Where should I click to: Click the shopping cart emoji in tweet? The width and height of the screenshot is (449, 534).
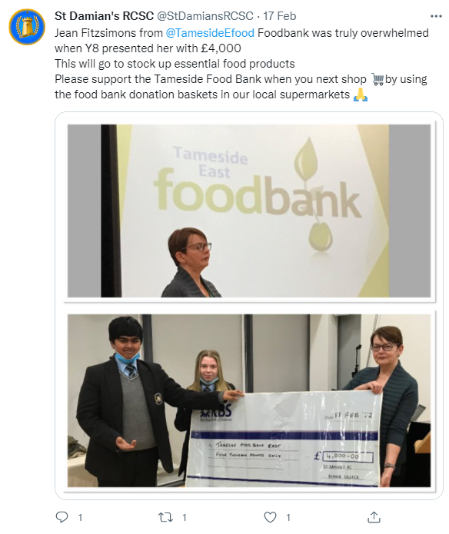[x=377, y=79]
